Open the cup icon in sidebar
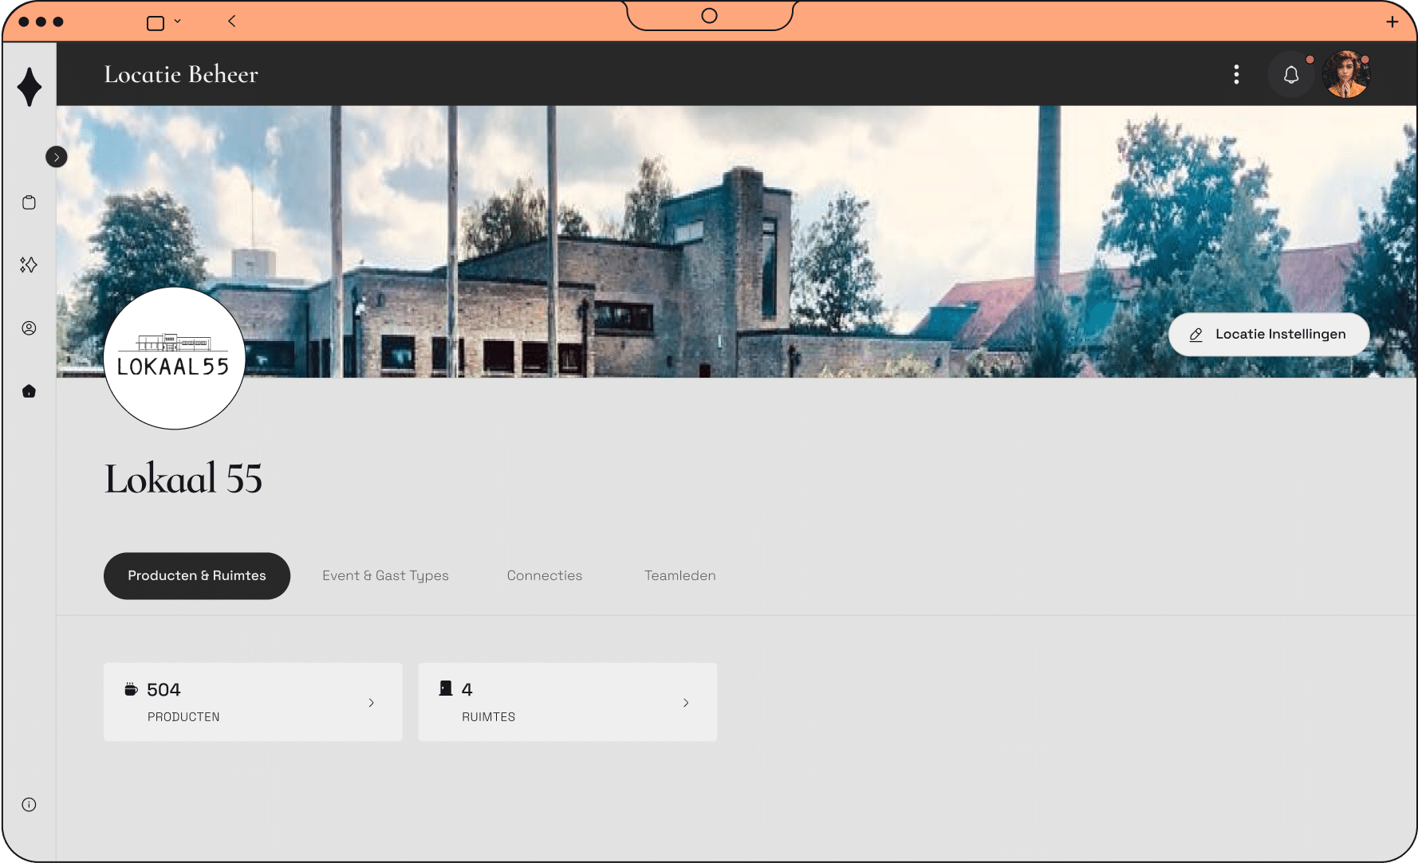This screenshot has height=863, width=1418. tap(29, 202)
